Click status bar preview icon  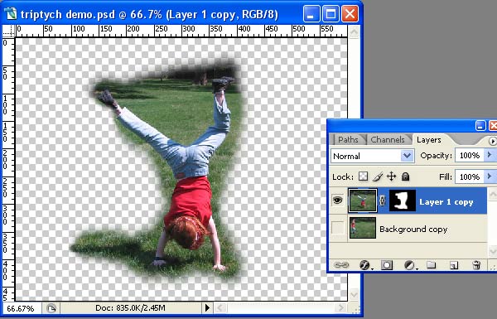click(51, 308)
